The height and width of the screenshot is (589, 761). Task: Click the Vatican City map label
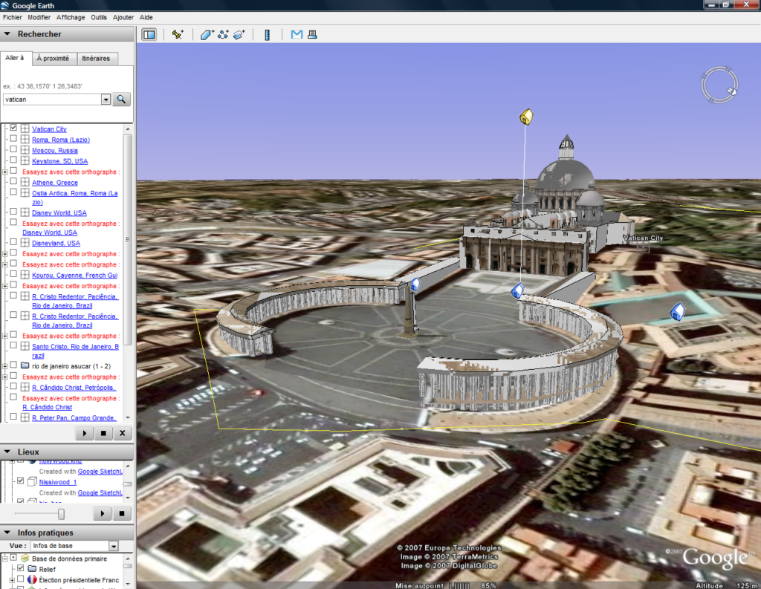point(643,238)
